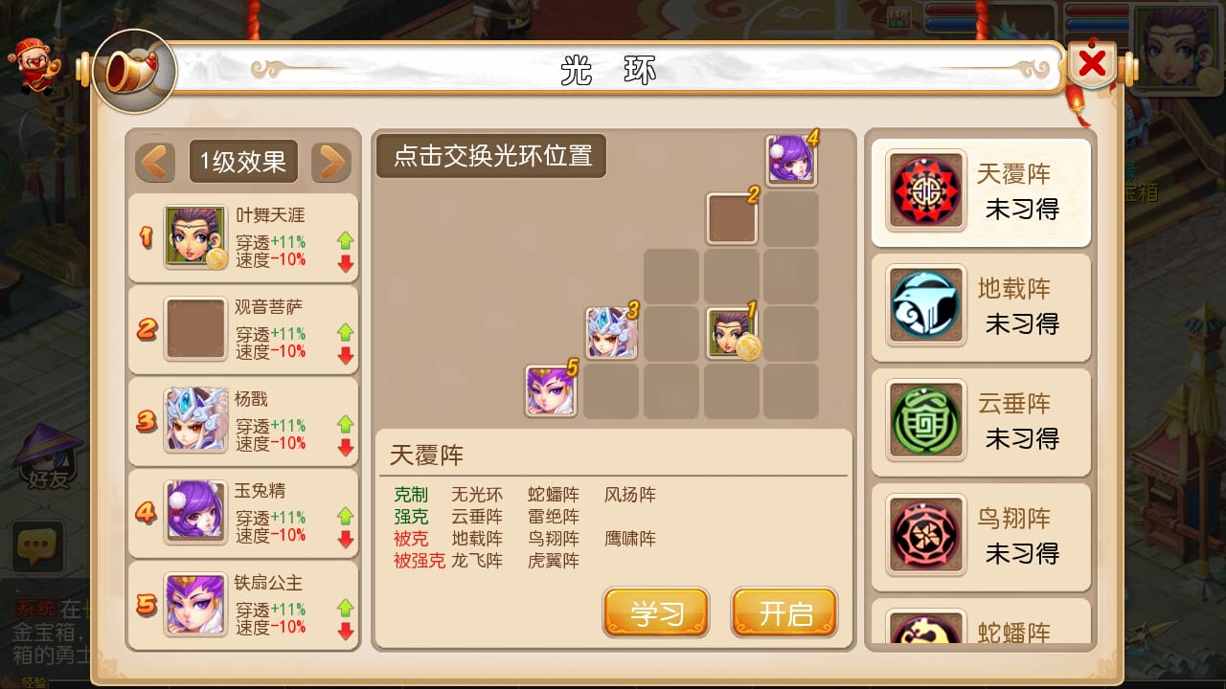Go to previous level effect with left arrow

155,162
